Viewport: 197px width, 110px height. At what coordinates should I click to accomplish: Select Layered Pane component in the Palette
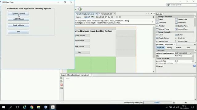pyautogui.click(x=181, y=29)
